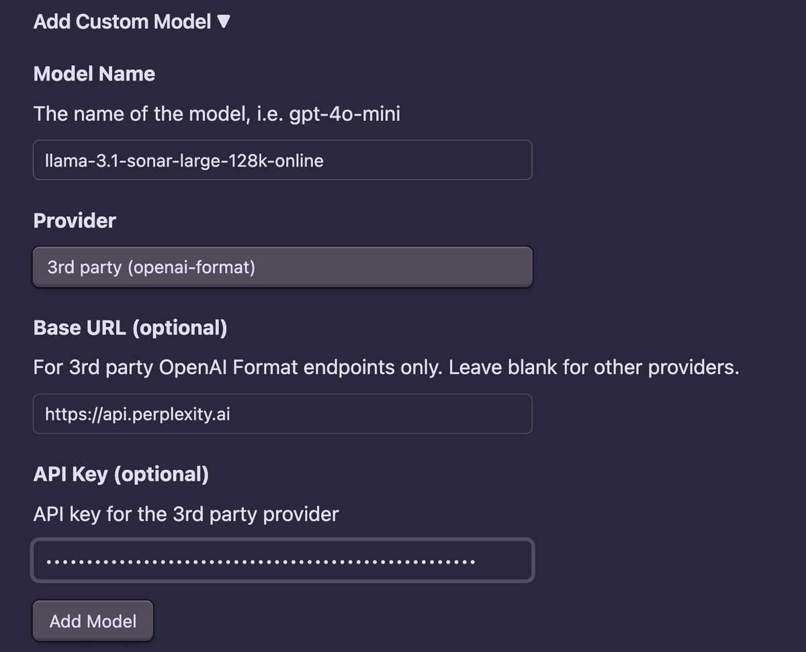806x652 pixels.
Task: Select the https://api.perplexity.ai text box
Action: (x=282, y=414)
